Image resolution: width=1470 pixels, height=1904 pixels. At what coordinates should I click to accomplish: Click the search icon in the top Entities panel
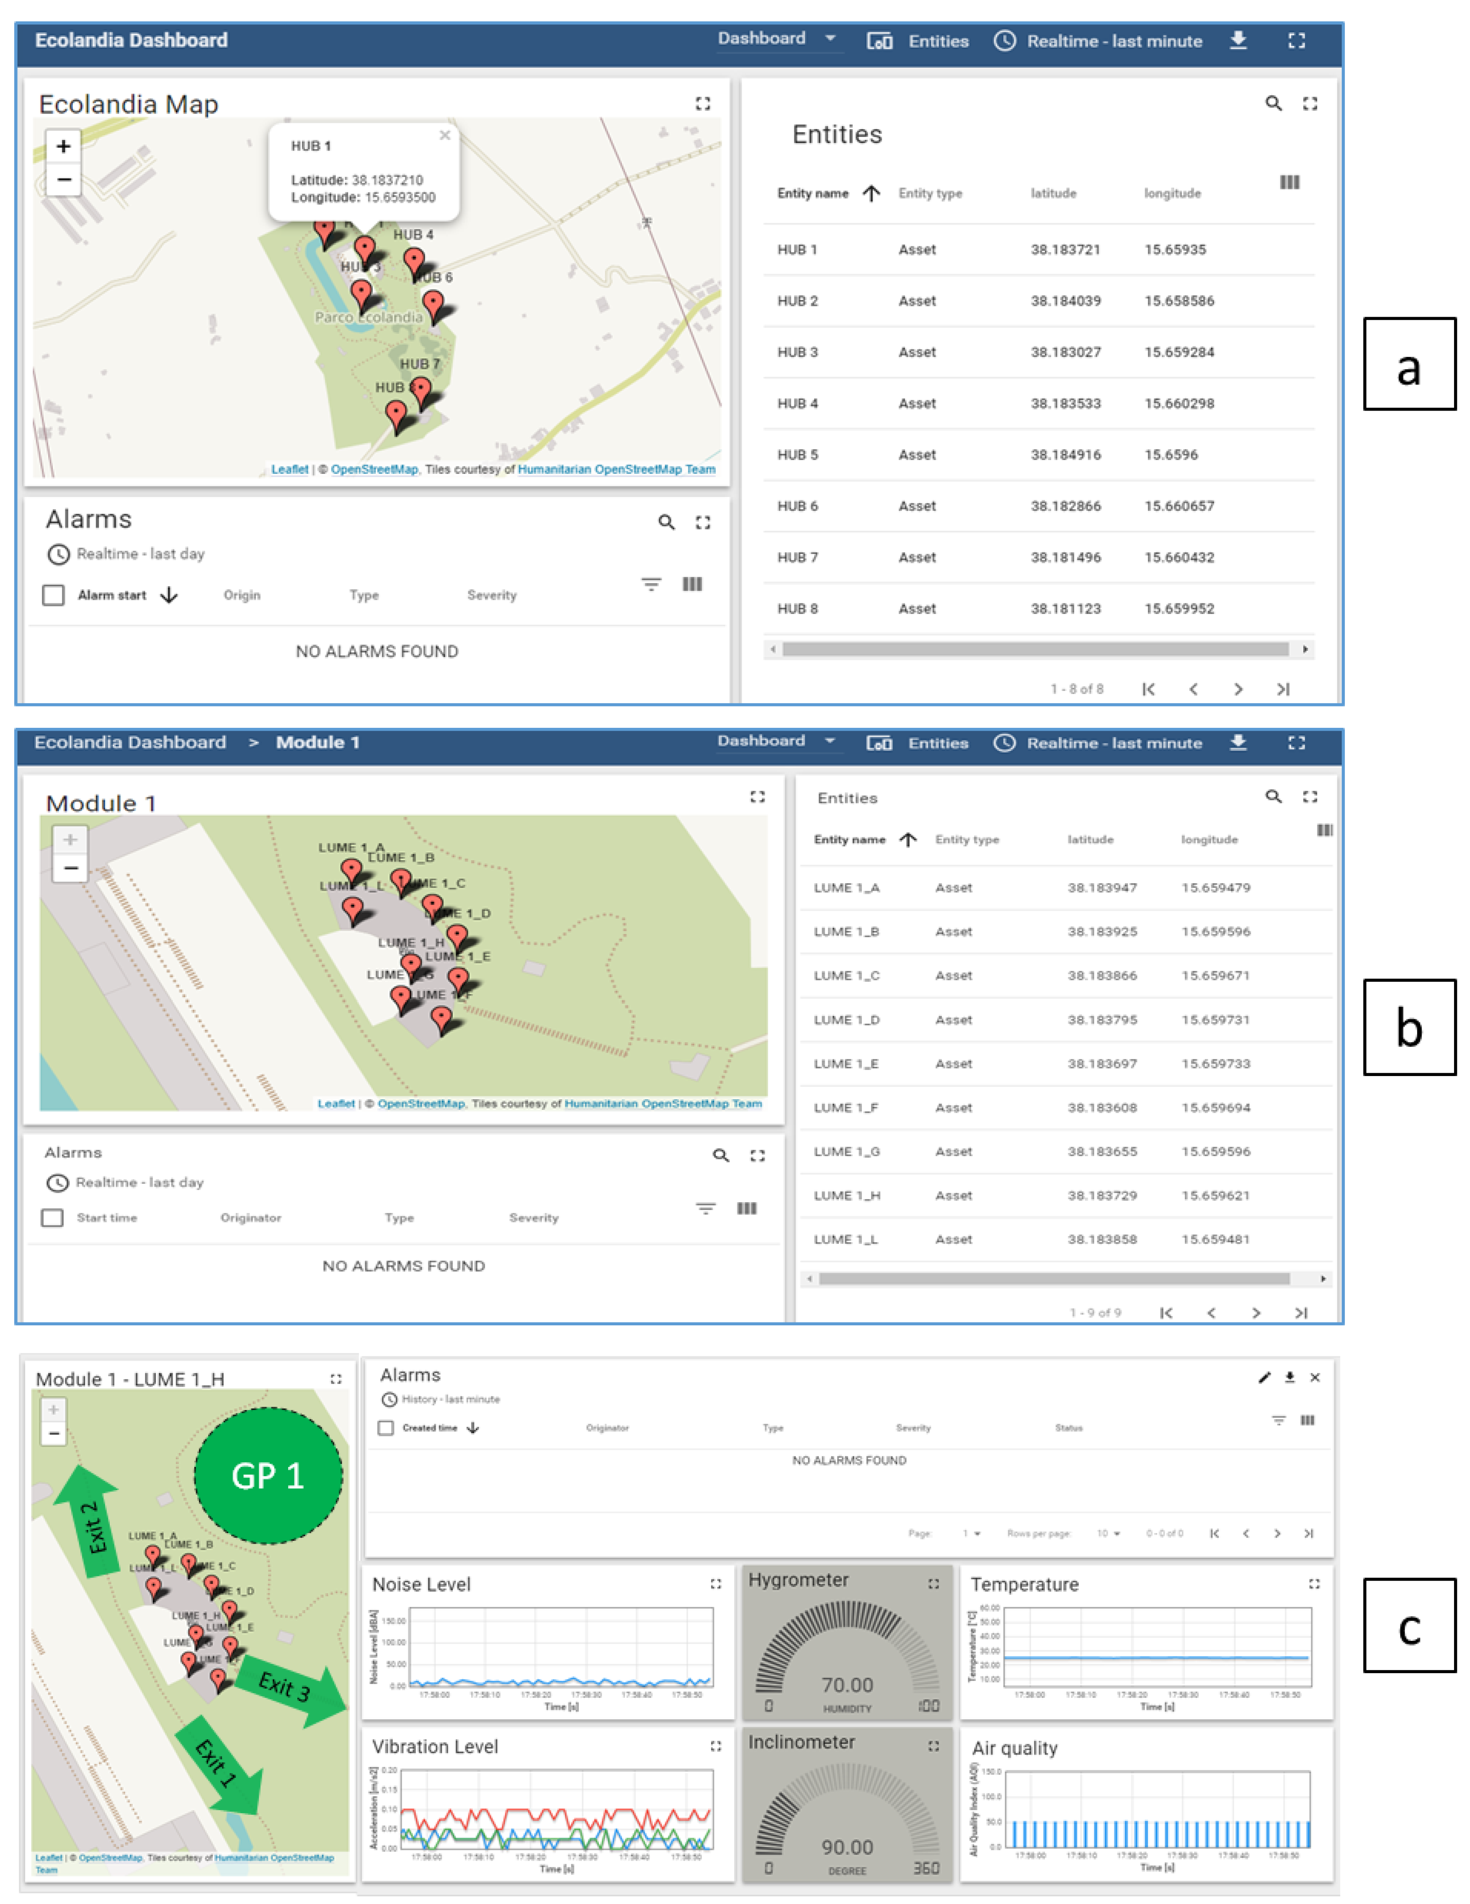[x=1273, y=104]
